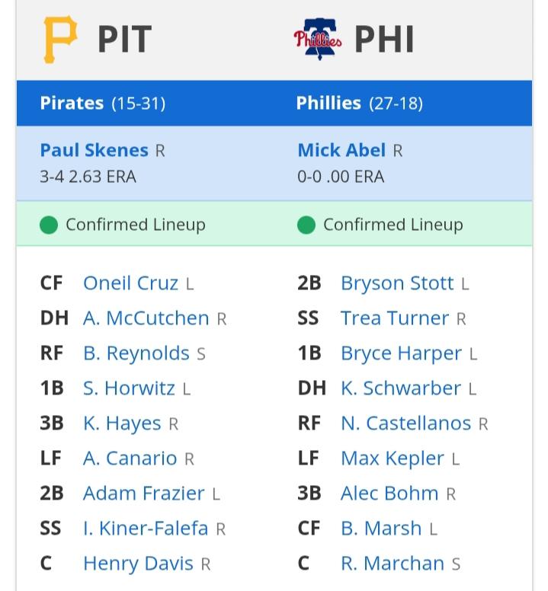Open Adam Frazier player page
Image resolution: width=548 pixels, height=591 pixels.
(144, 494)
